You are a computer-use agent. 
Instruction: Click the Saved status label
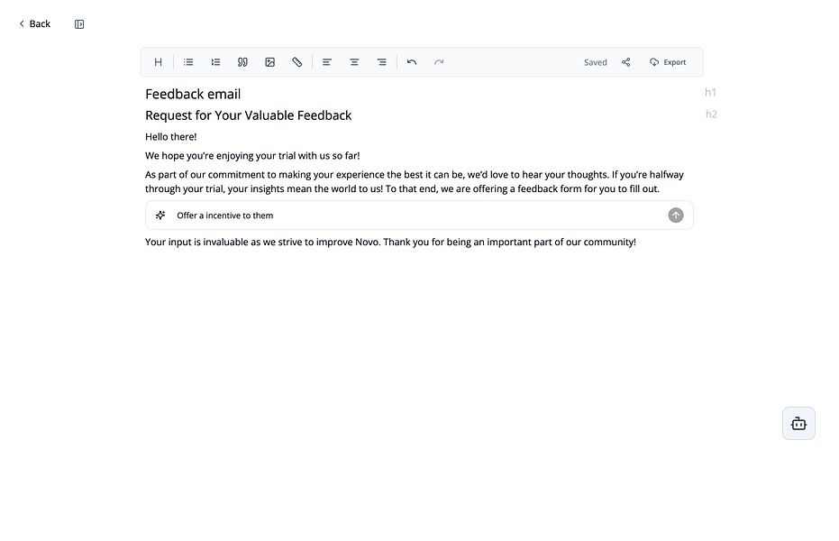pyautogui.click(x=595, y=62)
